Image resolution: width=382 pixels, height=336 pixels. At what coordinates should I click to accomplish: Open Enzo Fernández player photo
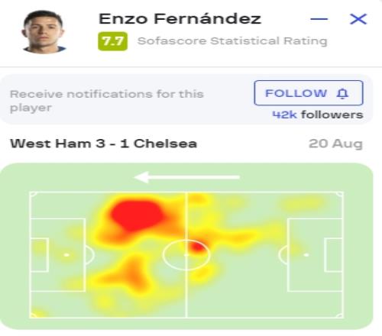[x=44, y=32]
